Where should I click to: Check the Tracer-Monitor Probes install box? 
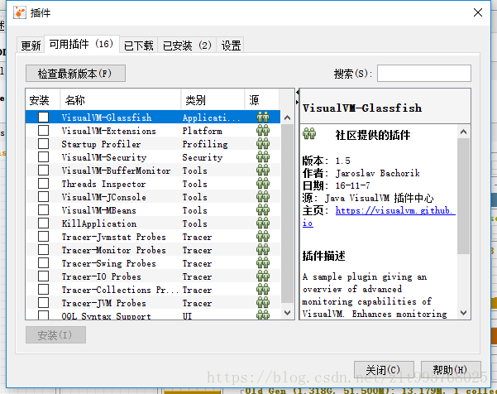[44, 250]
